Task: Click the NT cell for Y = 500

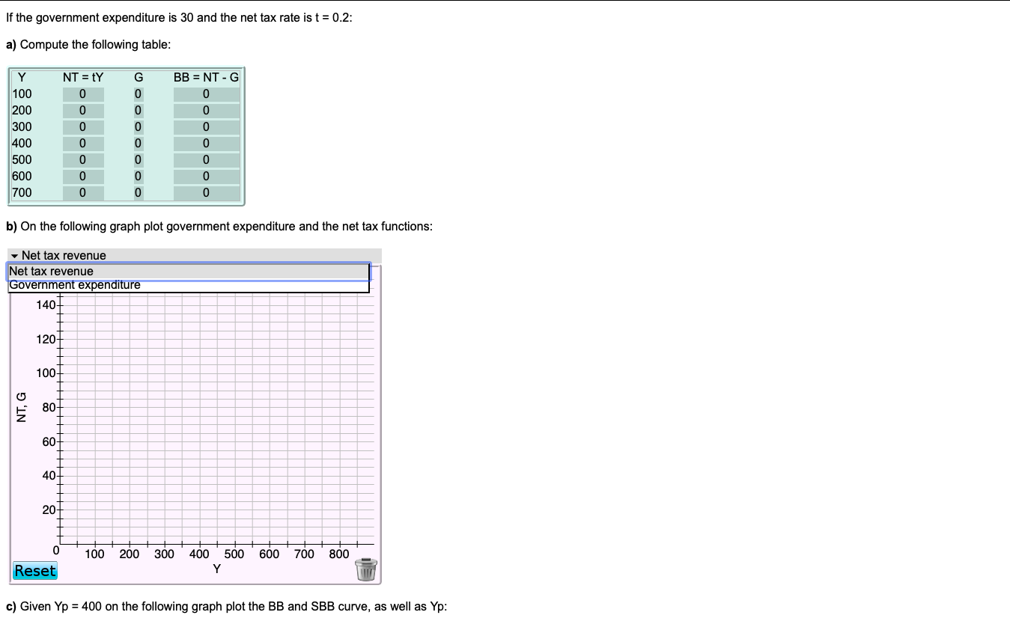Action: pos(82,159)
